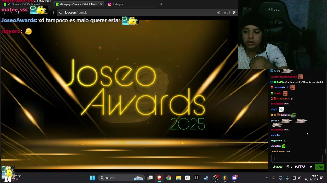This screenshot has width=327, height=183.
Task: Click the 4GENETICS username in chat
Action: click(284, 99)
